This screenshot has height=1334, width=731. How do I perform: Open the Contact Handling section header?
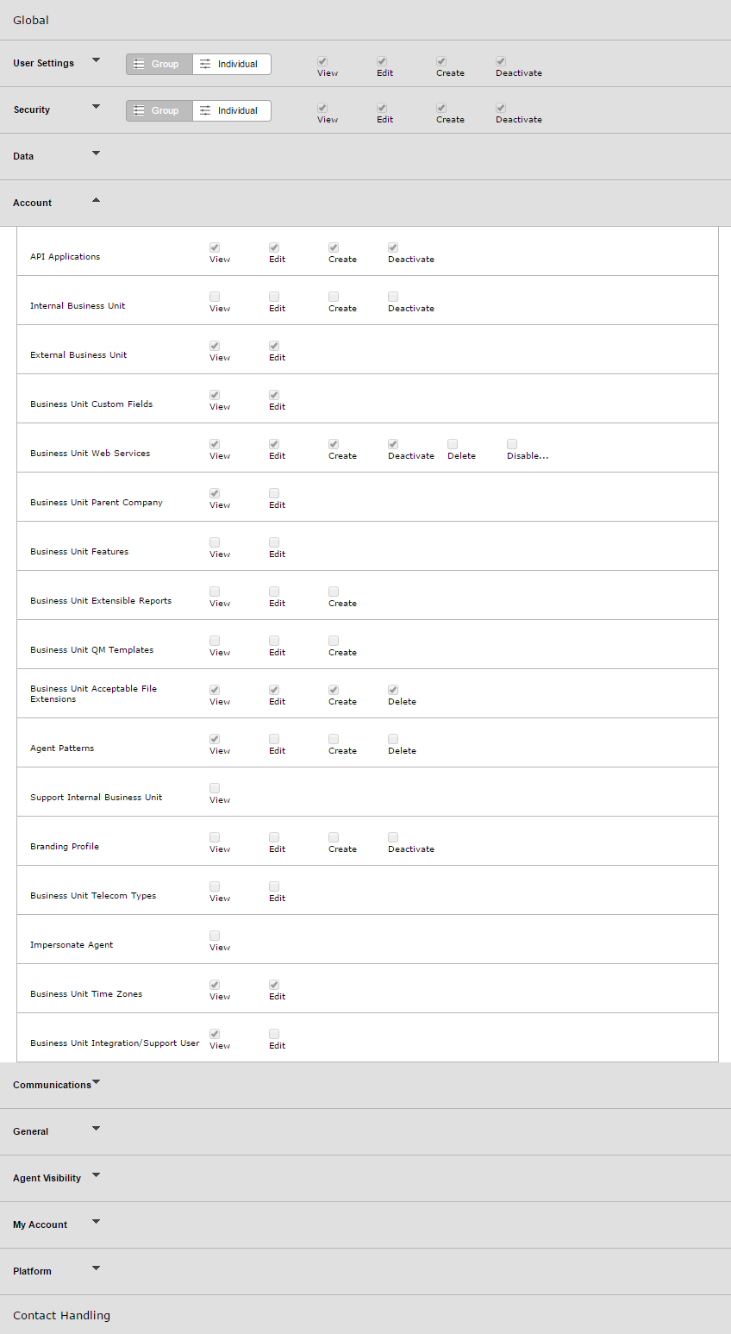click(x=62, y=1315)
